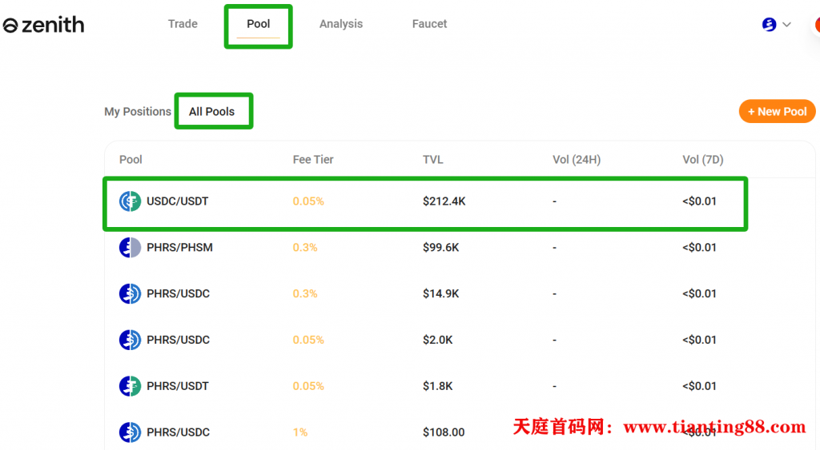Click the PHRS/USDC name with 1% fee
The height and width of the screenshot is (450, 820).
pyautogui.click(x=179, y=432)
